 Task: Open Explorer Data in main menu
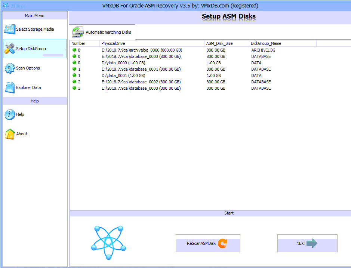(x=35, y=87)
